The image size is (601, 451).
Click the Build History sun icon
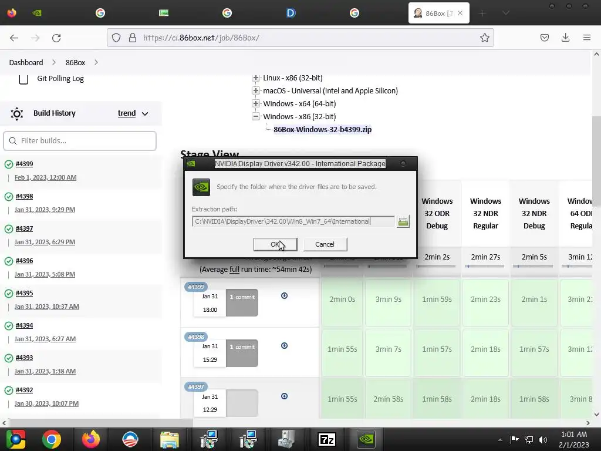(17, 113)
